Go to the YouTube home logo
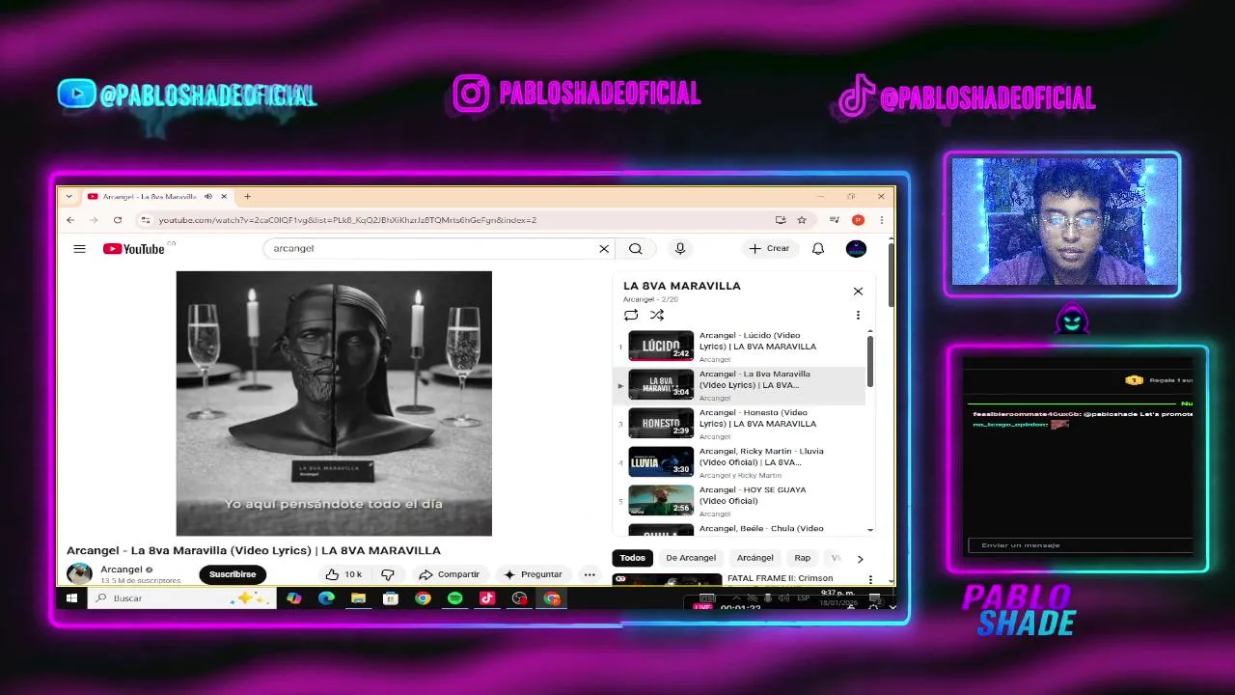This screenshot has height=695, width=1235. [x=134, y=249]
